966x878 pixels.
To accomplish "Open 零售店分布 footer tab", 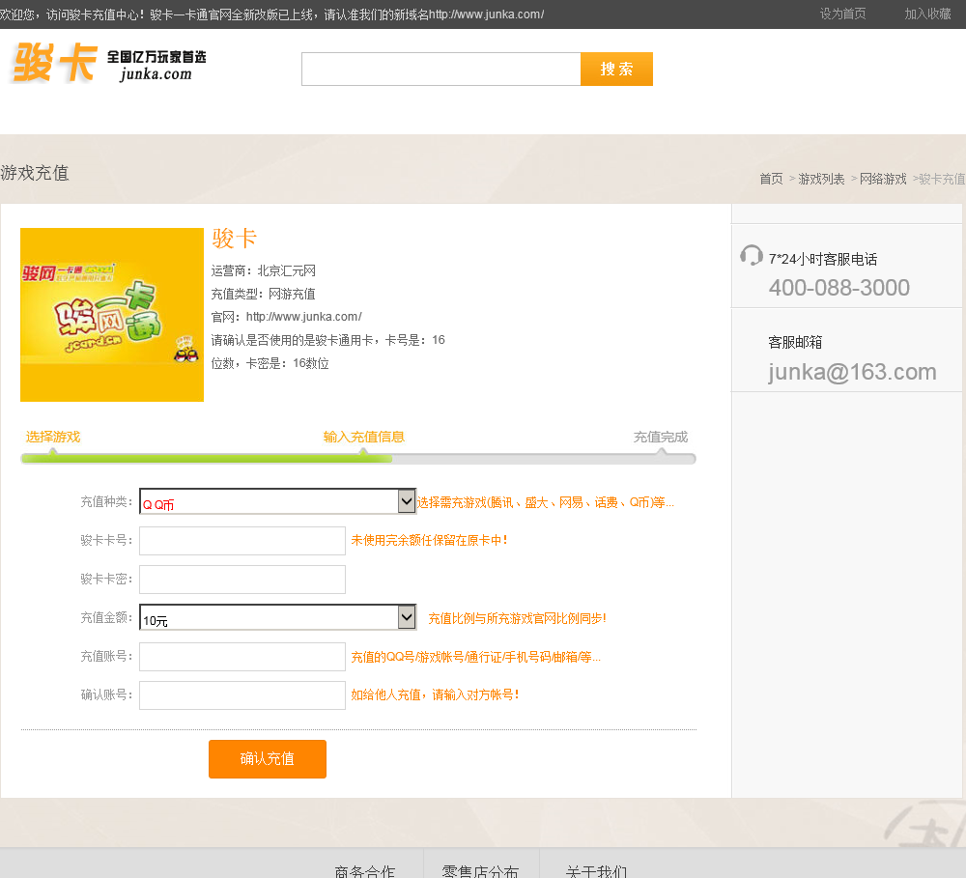I will coord(480,870).
